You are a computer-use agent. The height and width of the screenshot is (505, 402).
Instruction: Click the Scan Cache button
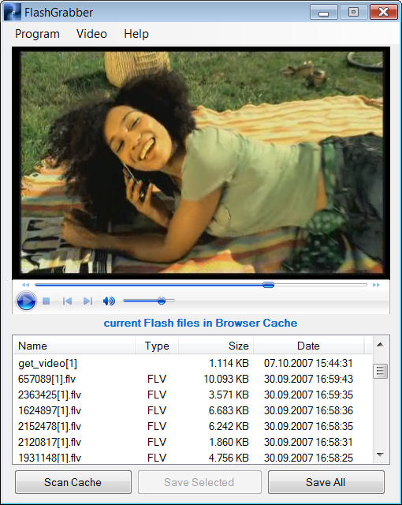coord(73,482)
